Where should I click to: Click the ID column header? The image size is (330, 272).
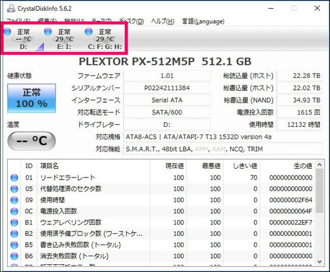(29, 166)
